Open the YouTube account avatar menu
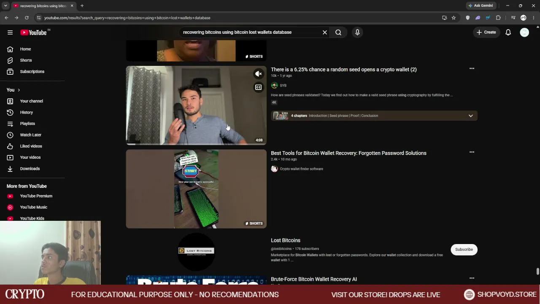Screen dimensions: 540x304 (x=524, y=32)
